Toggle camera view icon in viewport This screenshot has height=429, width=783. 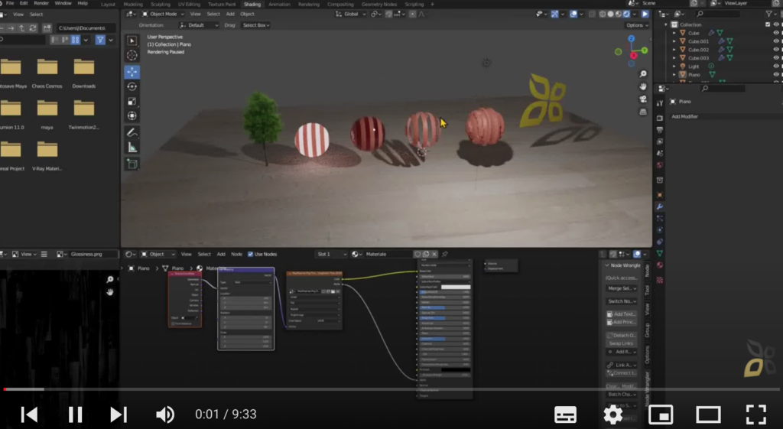coord(643,99)
